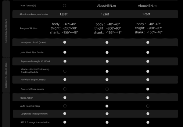Click middle-column dot for Joint Heat Pipe Cooler

tap(107, 52)
